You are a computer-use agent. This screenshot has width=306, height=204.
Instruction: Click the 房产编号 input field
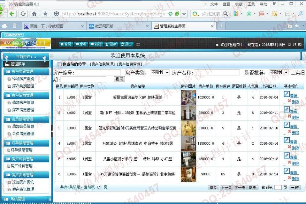(x=98, y=73)
